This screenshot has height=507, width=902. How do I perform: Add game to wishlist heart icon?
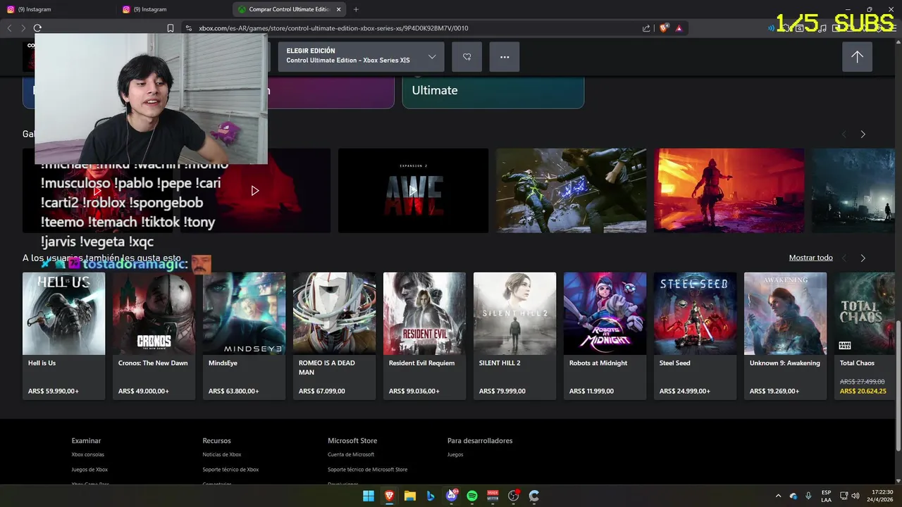[467, 57]
